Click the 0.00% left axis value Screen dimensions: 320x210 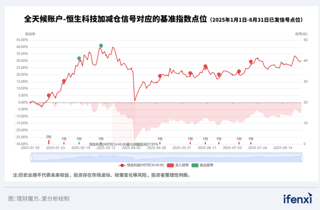pyautogui.click(x=23, y=102)
